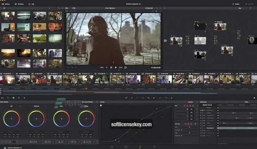Image resolution: width=257 pixels, height=149 pixels.
Task: Open the Power Window palette
Action: point(137,98)
